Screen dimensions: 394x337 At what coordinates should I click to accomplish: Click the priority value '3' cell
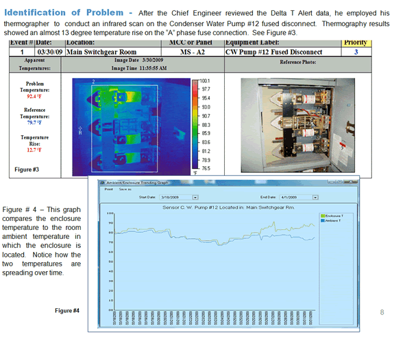tap(356, 52)
